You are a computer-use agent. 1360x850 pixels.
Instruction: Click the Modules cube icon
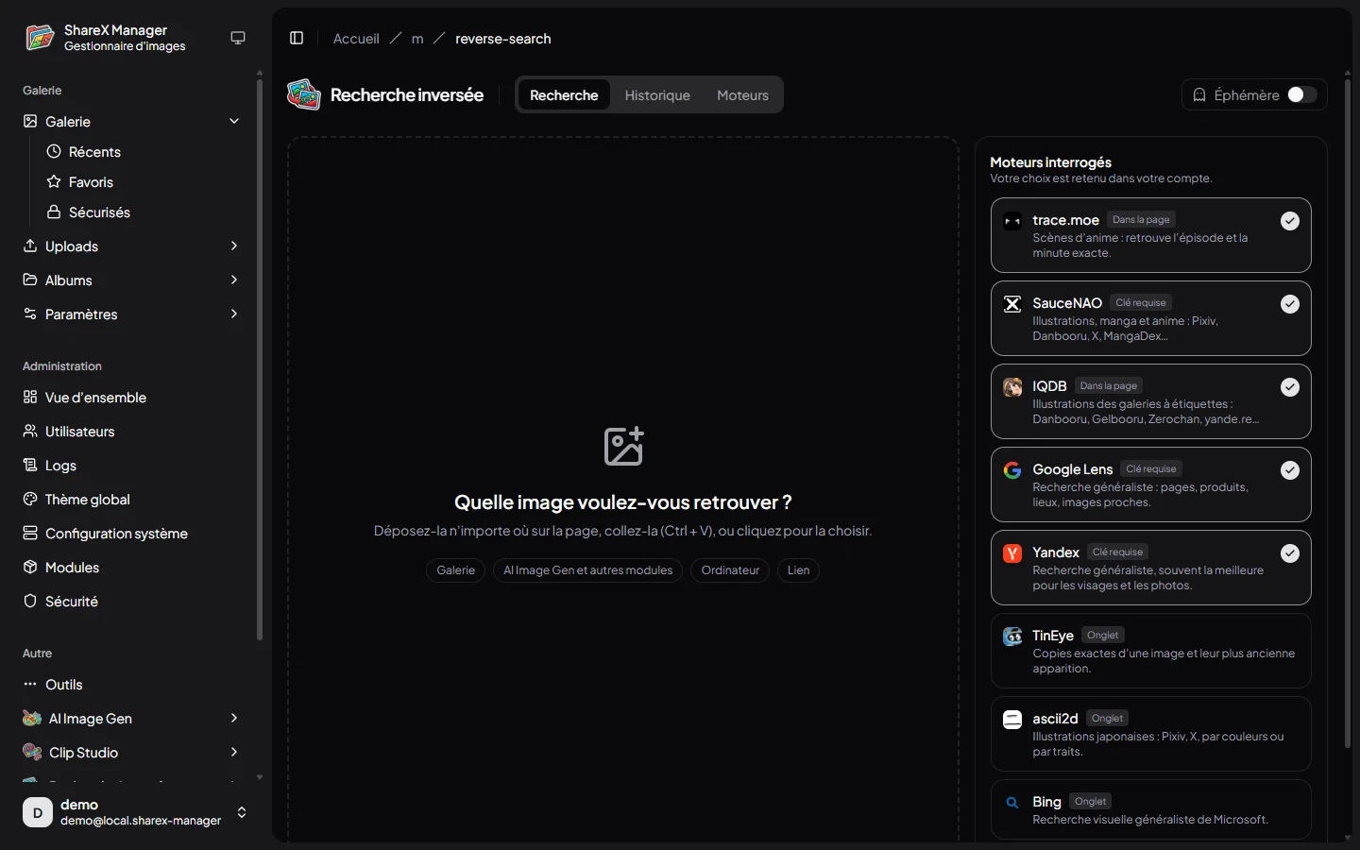pyautogui.click(x=30, y=567)
